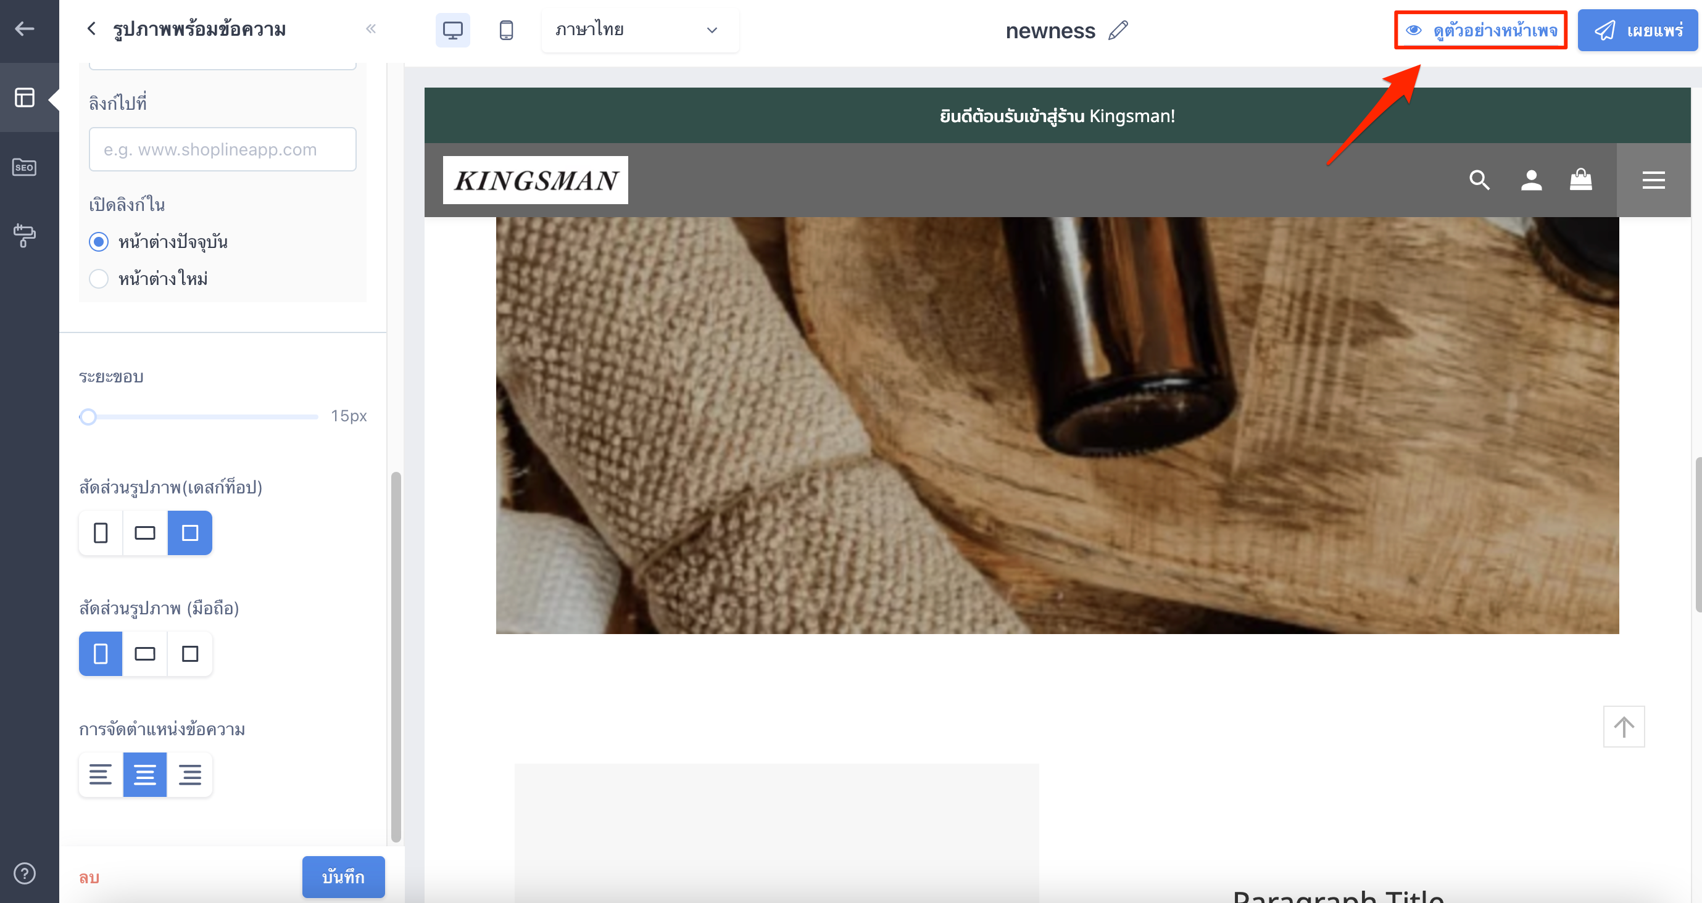Click the บันทึก save button
Screen dimensions: 1702x903
tap(344, 876)
